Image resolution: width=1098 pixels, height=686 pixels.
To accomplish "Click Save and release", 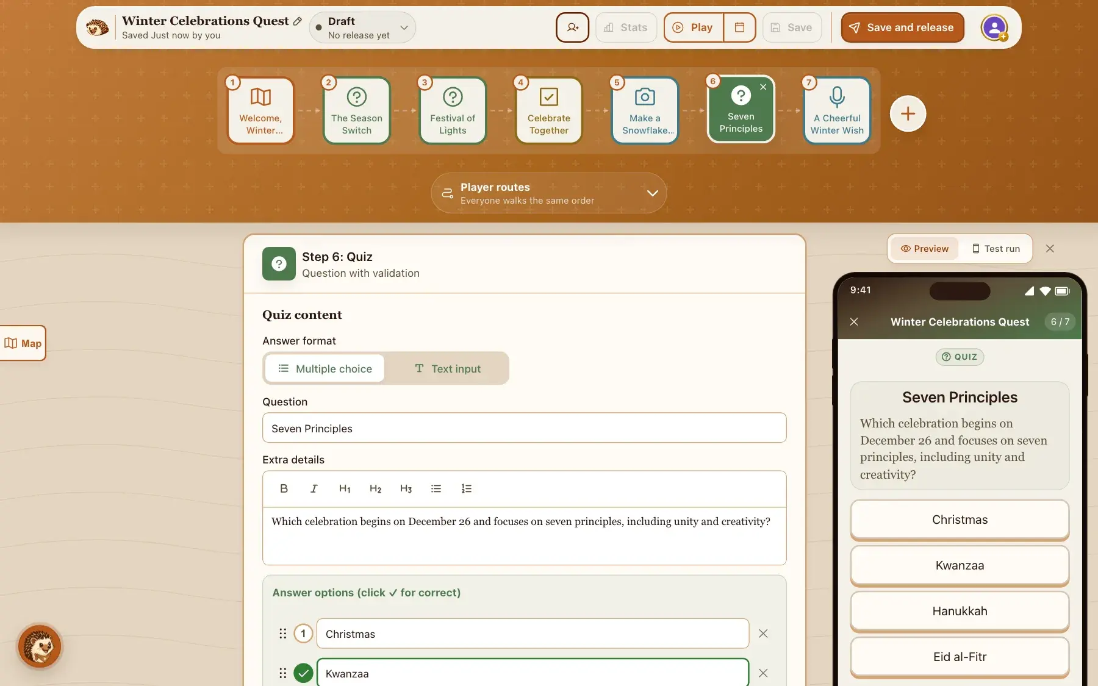I will tap(902, 27).
